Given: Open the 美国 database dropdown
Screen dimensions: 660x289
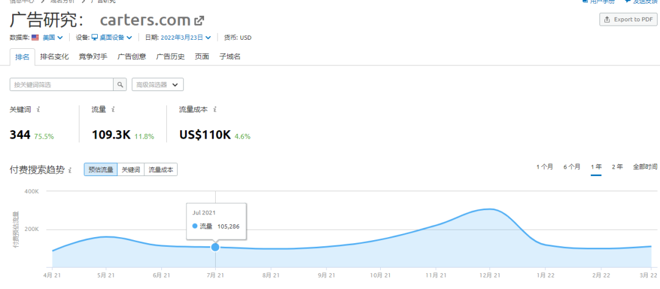Looking at the screenshot, I should (x=53, y=37).
